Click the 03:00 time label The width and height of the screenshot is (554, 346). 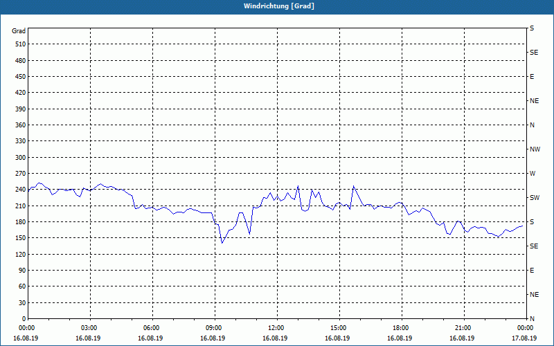pos(89,328)
